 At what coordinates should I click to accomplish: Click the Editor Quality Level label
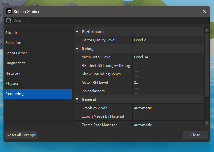tap(99, 40)
